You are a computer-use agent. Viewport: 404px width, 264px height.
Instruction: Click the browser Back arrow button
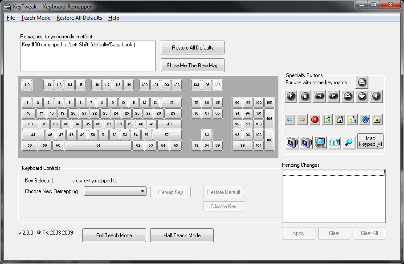pyautogui.click(x=290, y=120)
